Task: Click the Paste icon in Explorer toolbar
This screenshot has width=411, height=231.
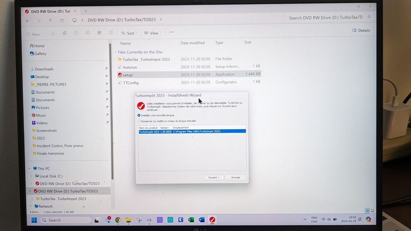Action: 76,33
